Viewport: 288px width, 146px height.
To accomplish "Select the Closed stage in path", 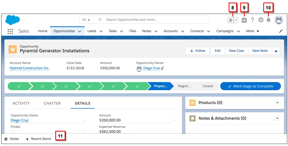I will (208, 86).
